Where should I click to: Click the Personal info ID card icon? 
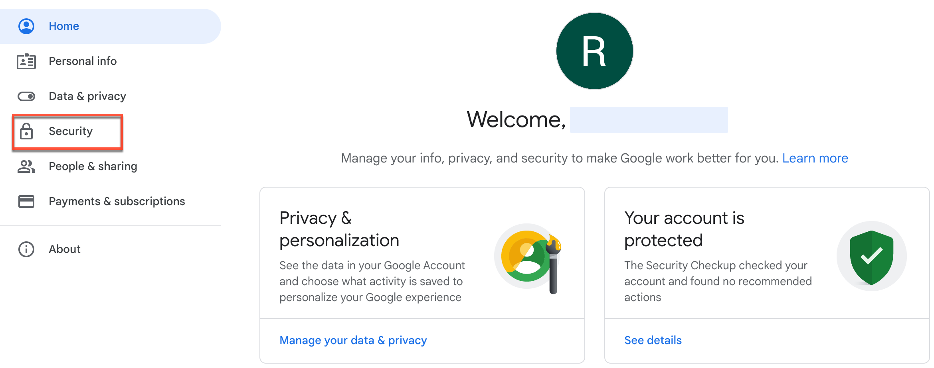pyautogui.click(x=26, y=61)
